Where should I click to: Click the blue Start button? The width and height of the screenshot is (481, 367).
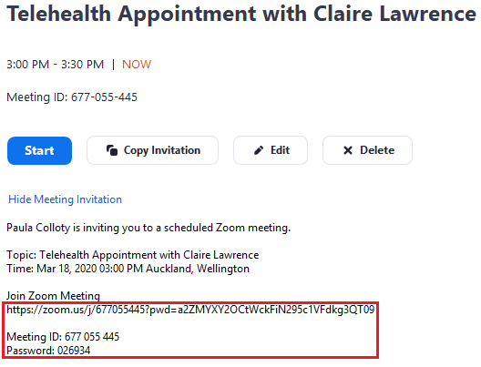[x=39, y=150]
